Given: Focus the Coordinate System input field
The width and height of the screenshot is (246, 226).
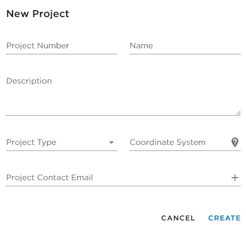Looking at the screenshot, I should point(180,142).
